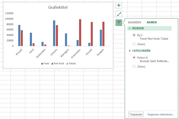Click 'Brussel; Gent; Rotterda...' category description
This screenshot has height=119, width=179.
coord(155,61)
